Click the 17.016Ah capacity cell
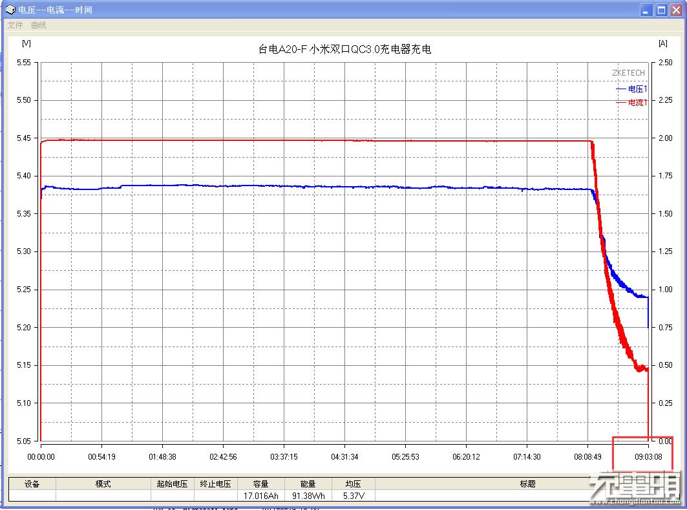 click(x=260, y=496)
